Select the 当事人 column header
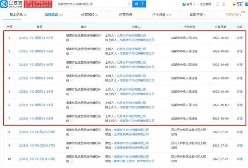This screenshot has height=168, width=248. (x=136, y=27)
